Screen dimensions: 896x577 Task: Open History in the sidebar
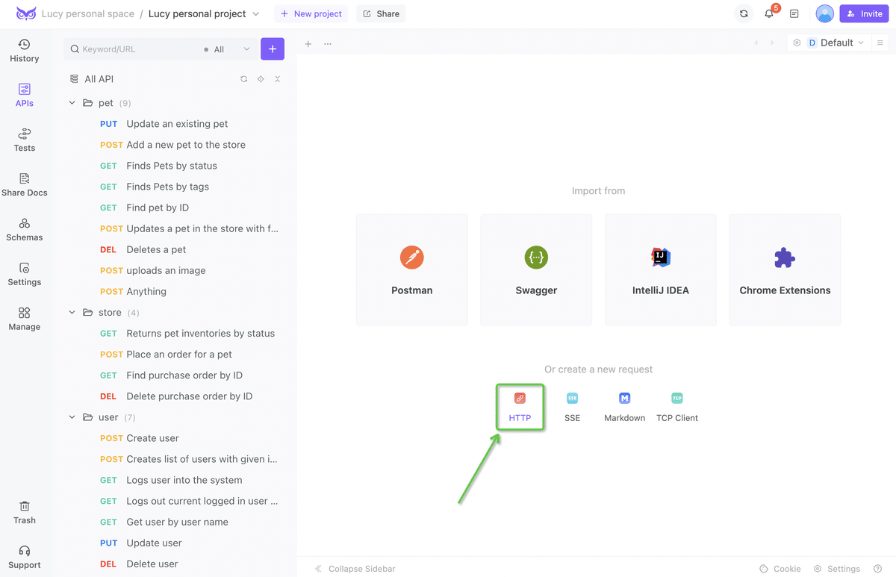[x=25, y=51]
